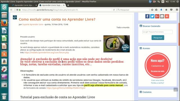Share post on Facebook
Viewport: 180px width, 101px height.
tap(147, 16)
